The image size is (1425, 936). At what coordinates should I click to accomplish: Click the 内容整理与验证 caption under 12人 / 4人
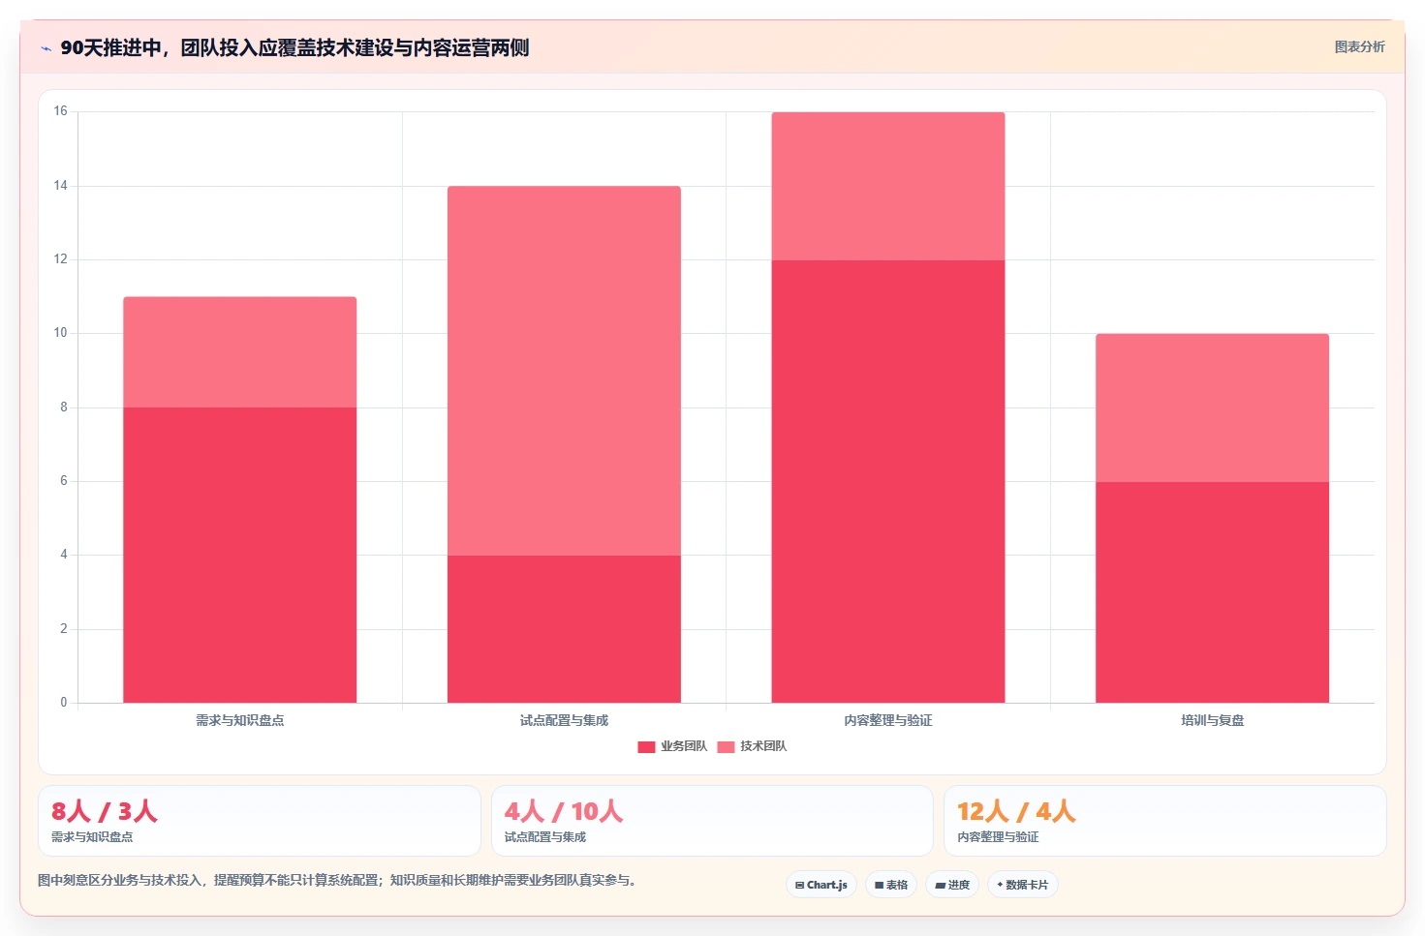point(998,837)
